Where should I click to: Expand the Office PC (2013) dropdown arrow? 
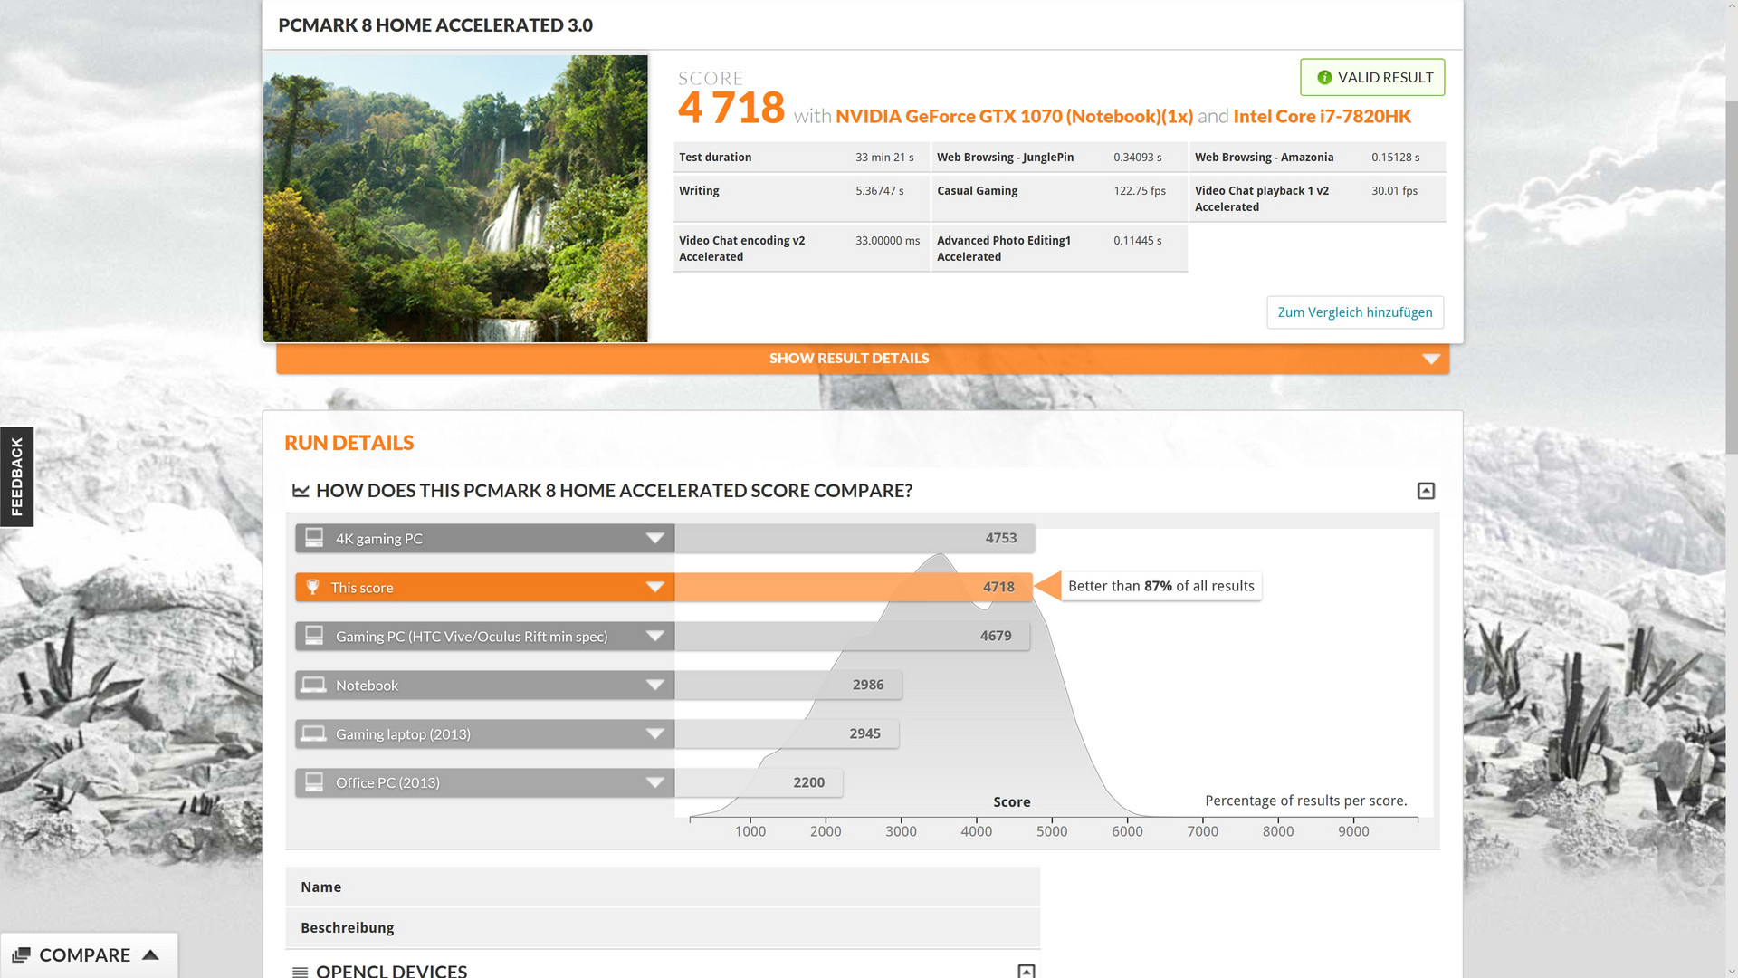click(x=654, y=782)
